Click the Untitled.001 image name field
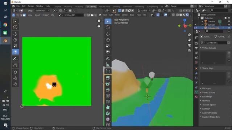 73,15
